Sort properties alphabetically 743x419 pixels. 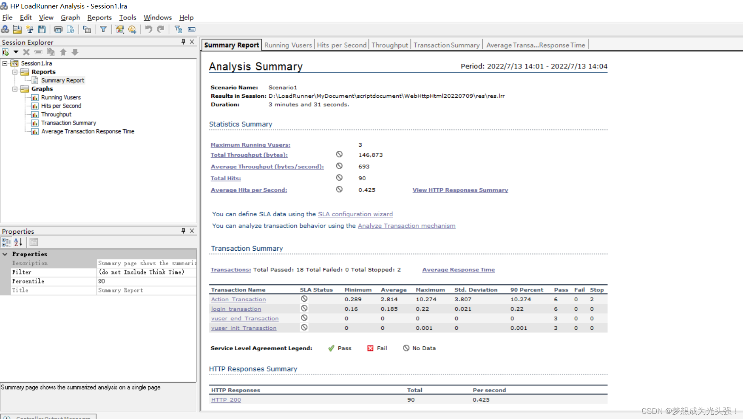click(x=18, y=242)
